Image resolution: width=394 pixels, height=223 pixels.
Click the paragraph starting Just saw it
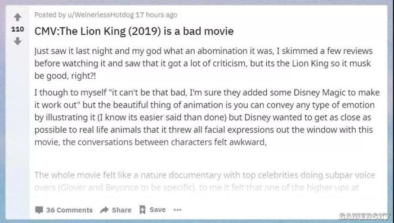tap(204, 64)
